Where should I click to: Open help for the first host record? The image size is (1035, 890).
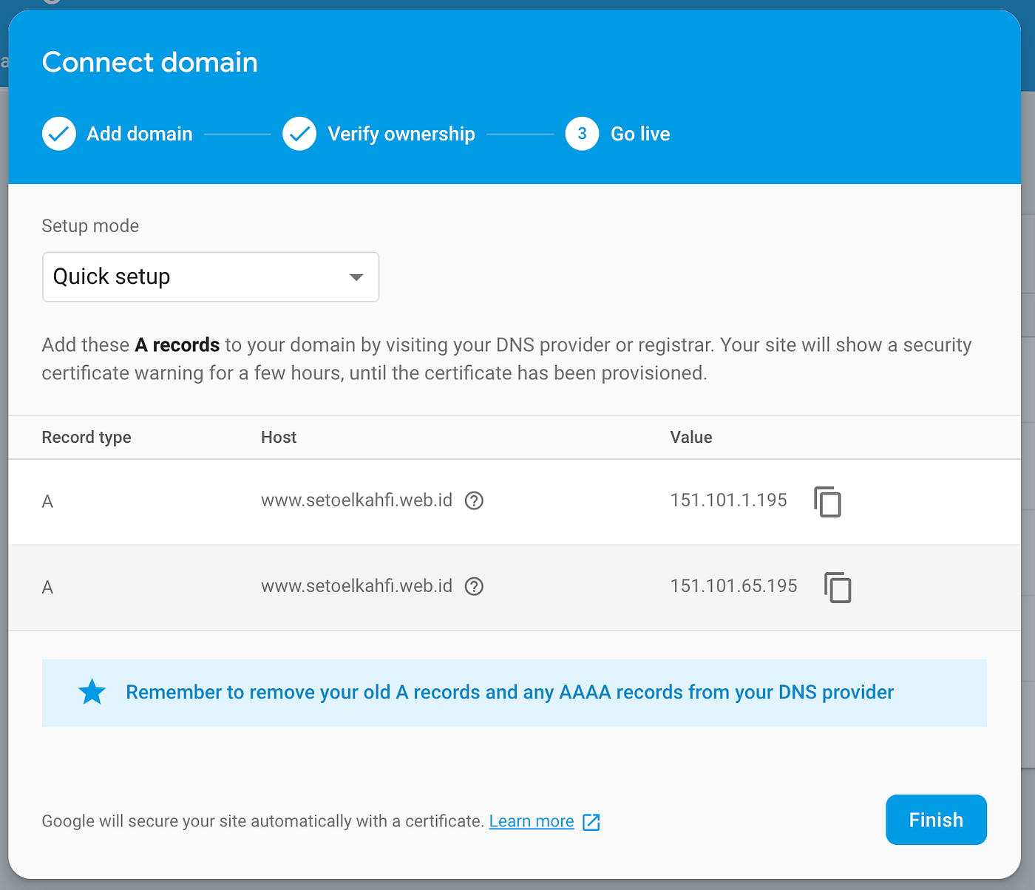pyautogui.click(x=474, y=500)
